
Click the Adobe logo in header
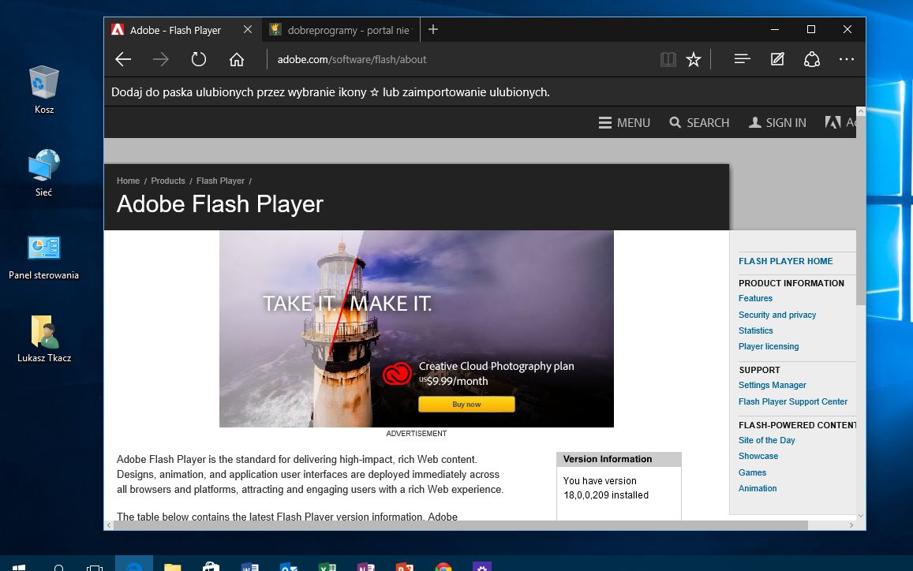[x=833, y=122]
